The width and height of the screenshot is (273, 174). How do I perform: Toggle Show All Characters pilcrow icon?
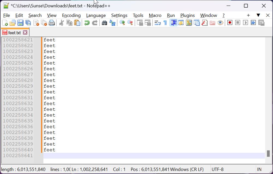pos(165,23)
